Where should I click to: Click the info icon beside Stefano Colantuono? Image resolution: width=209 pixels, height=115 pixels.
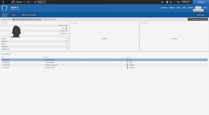(x=45, y=65)
